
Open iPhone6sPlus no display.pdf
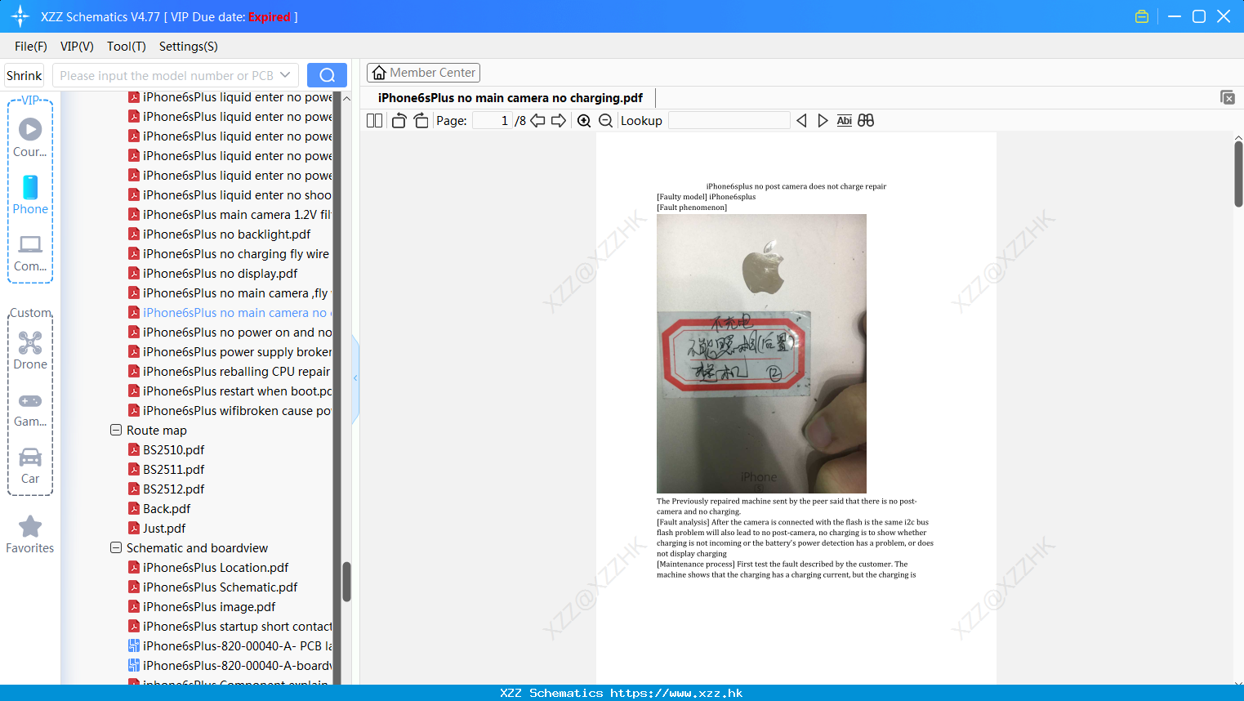pyautogui.click(x=212, y=273)
